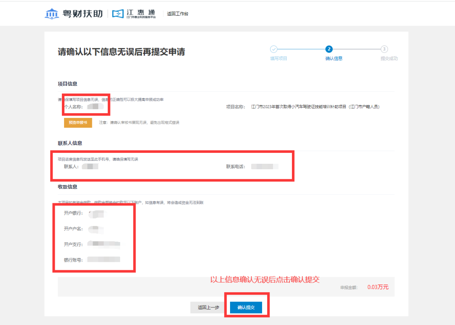Click the blurred 联系人 name value
This screenshot has height=325, width=455.
(90, 167)
